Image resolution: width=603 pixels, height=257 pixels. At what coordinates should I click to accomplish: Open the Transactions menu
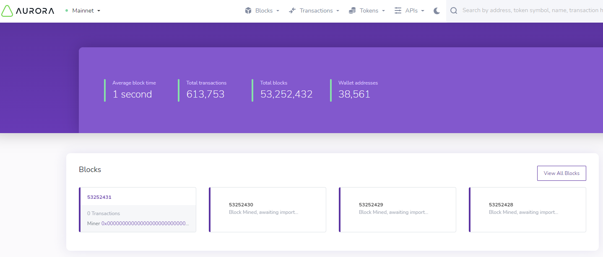pyautogui.click(x=319, y=10)
